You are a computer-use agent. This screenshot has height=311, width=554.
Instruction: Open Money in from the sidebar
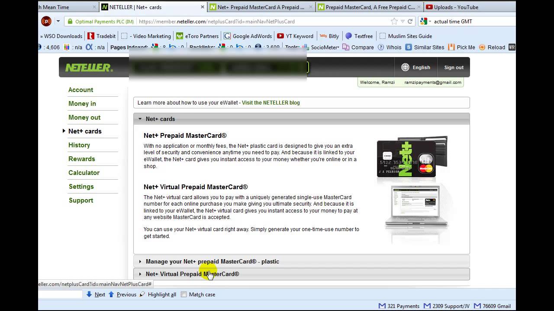82,104
